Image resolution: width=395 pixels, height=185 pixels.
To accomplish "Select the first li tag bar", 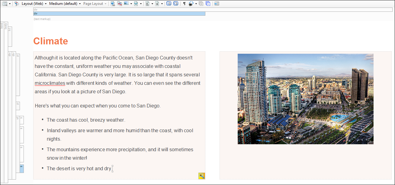I will [x=22, y=120].
